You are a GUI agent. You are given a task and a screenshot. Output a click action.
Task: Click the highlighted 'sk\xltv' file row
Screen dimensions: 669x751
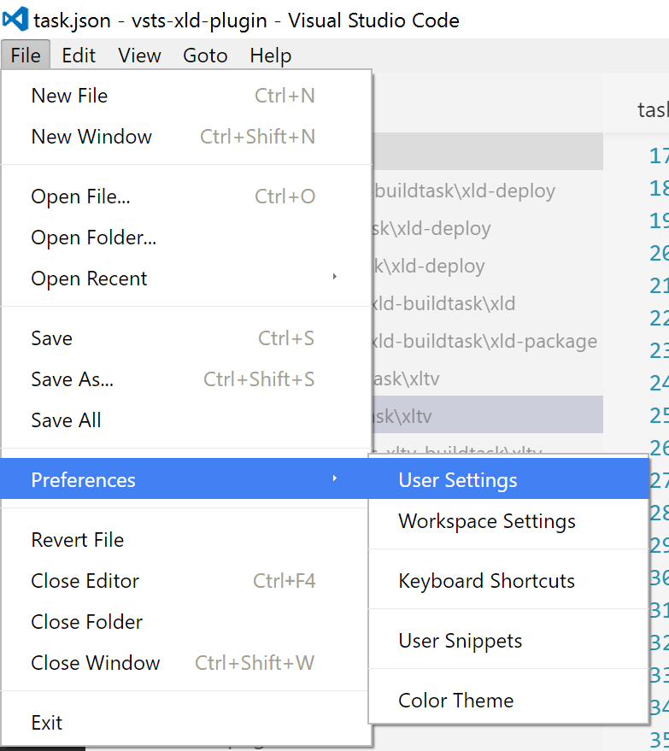[487, 415]
